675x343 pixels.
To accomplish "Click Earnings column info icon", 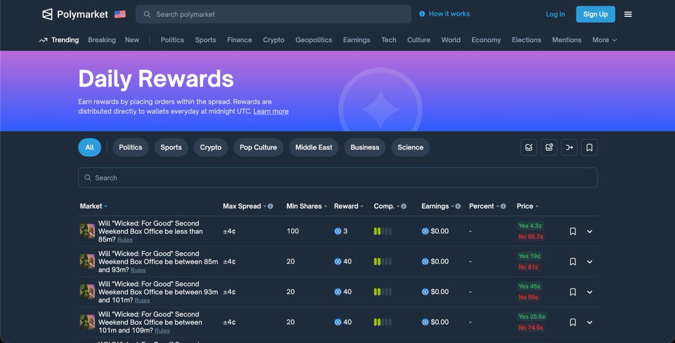I will tap(458, 206).
